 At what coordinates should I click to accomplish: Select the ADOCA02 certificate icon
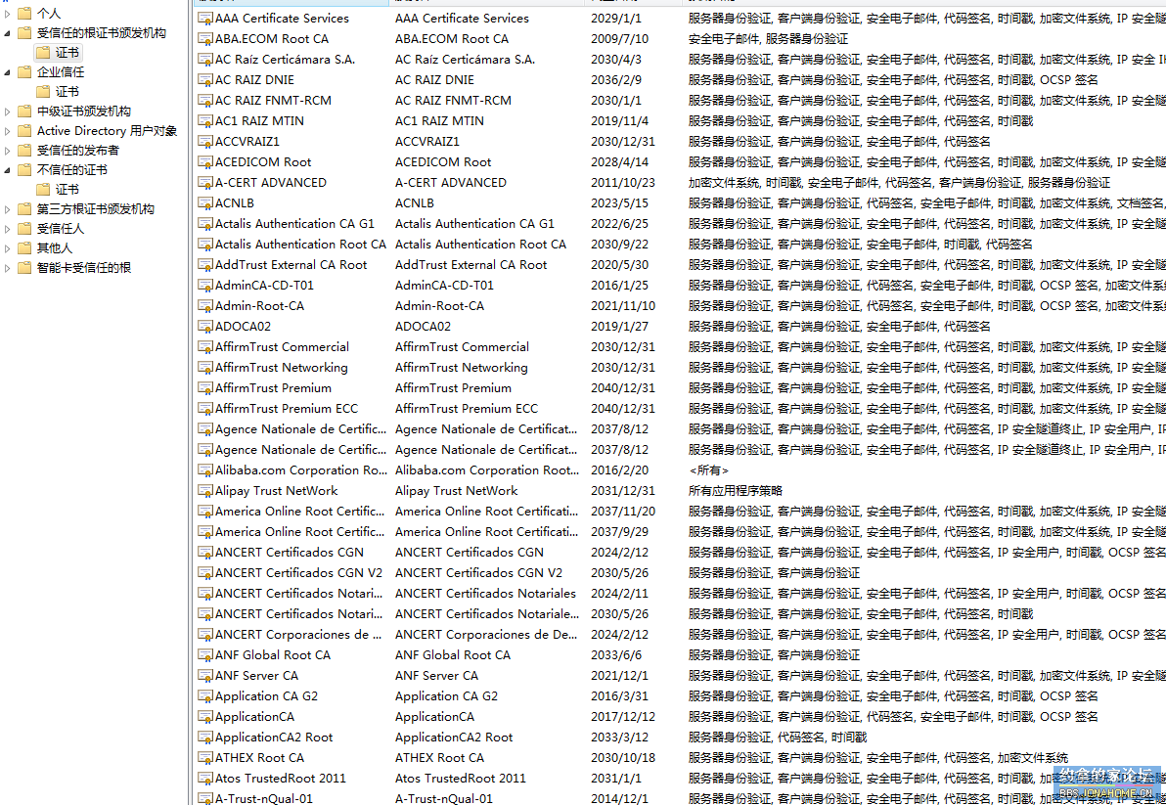pyautogui.click(x=205, y=327)
